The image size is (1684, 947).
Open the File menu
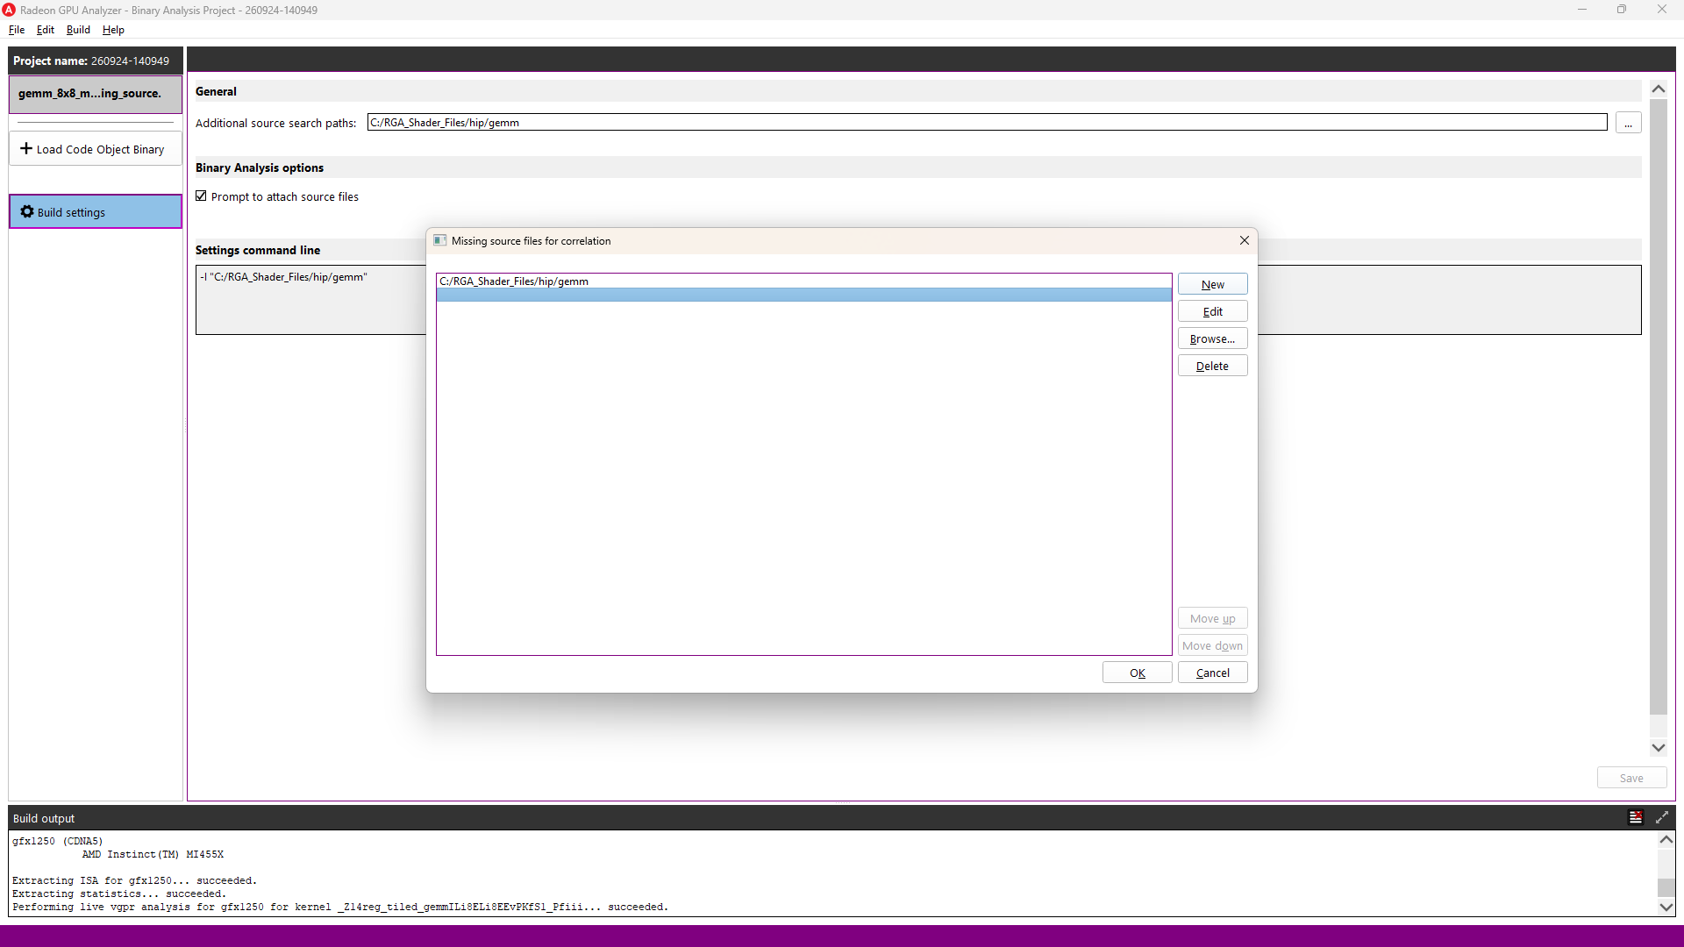click(x=17, y=30)
